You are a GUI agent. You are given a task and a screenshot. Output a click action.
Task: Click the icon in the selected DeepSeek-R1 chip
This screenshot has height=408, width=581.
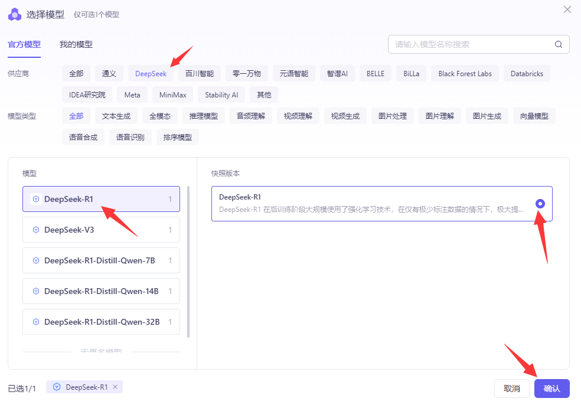click(57, 387)
